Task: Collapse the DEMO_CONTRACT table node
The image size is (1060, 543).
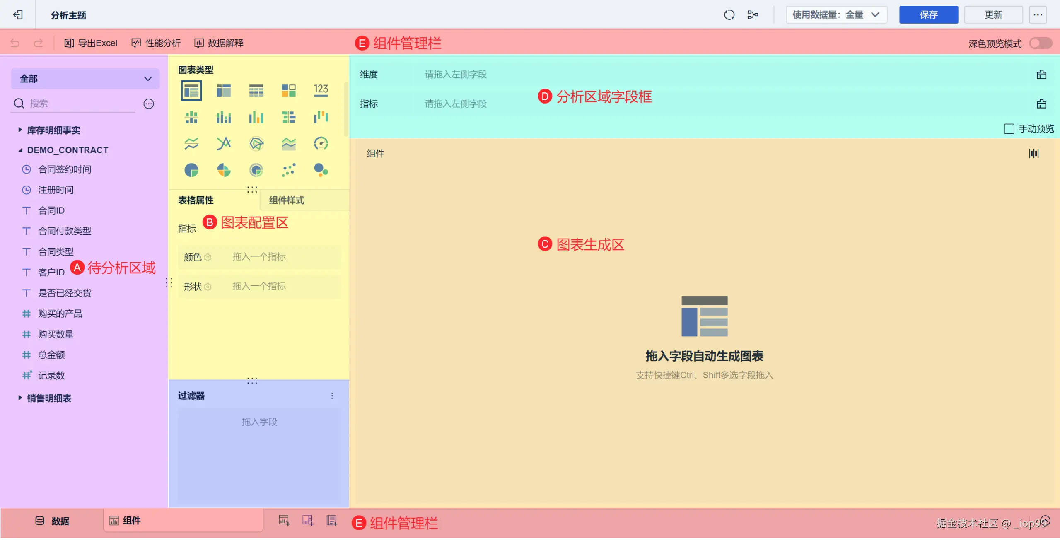Action: (20, 150)
